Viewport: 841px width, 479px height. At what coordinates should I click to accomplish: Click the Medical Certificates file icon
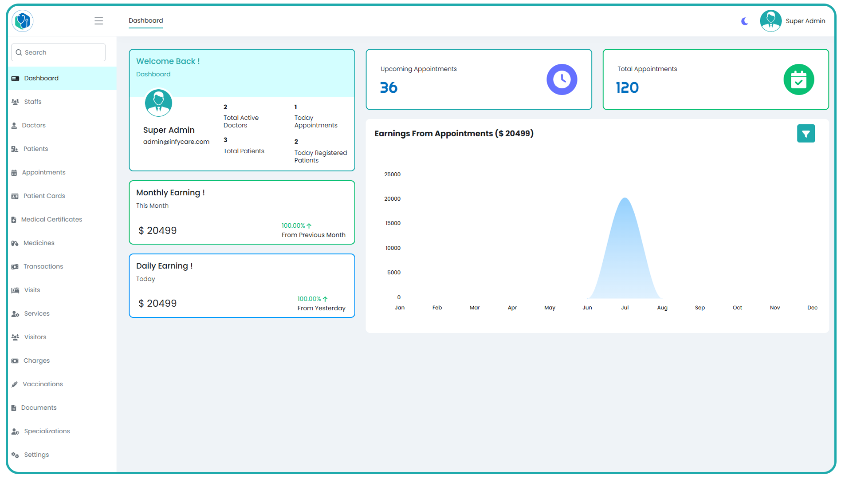point(14,220)
